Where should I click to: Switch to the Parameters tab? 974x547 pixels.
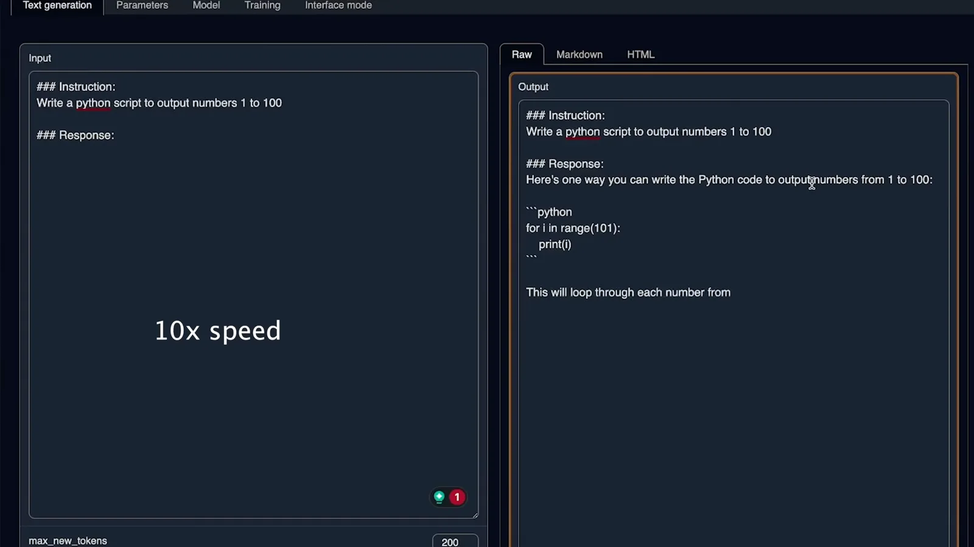(x=142, y=5)
